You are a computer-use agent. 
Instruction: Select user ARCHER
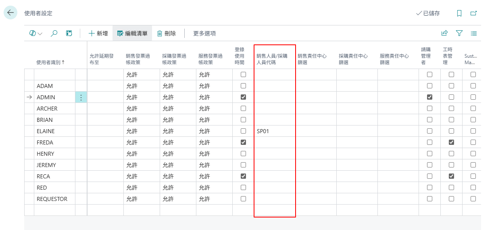click(x=47, y=109)
